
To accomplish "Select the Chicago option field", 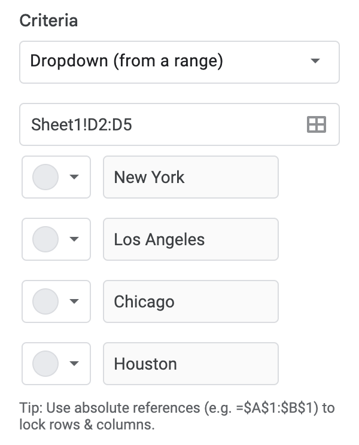I will [x=191, y=301].
